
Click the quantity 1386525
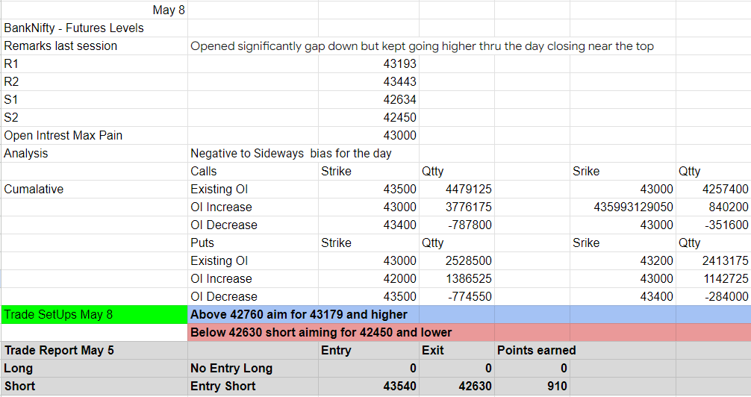click(x=456, y=279)
